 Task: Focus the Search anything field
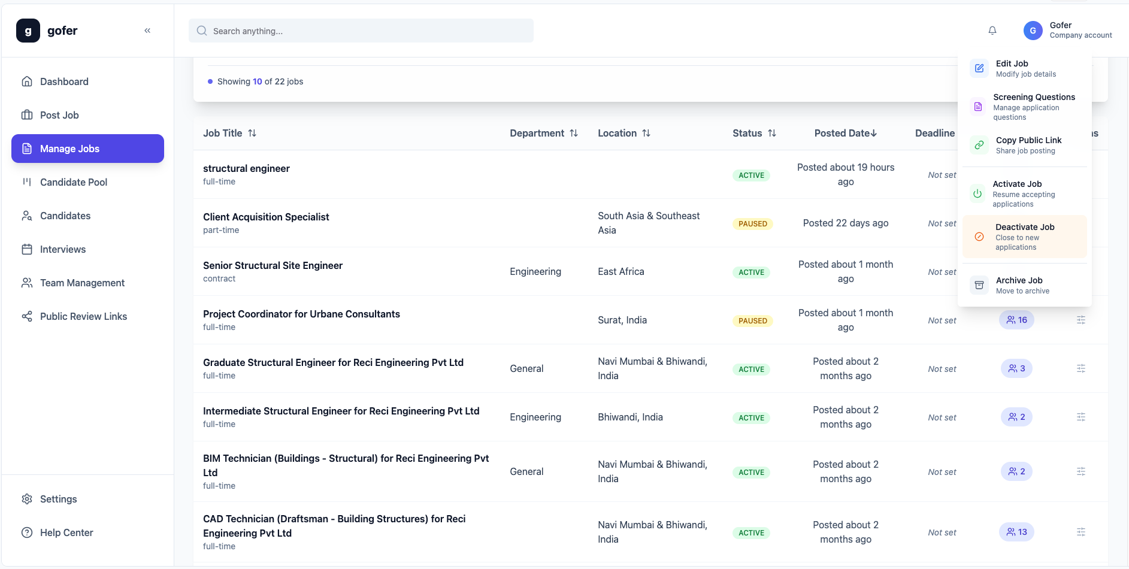pyautogui.click(x=361, y=31)
